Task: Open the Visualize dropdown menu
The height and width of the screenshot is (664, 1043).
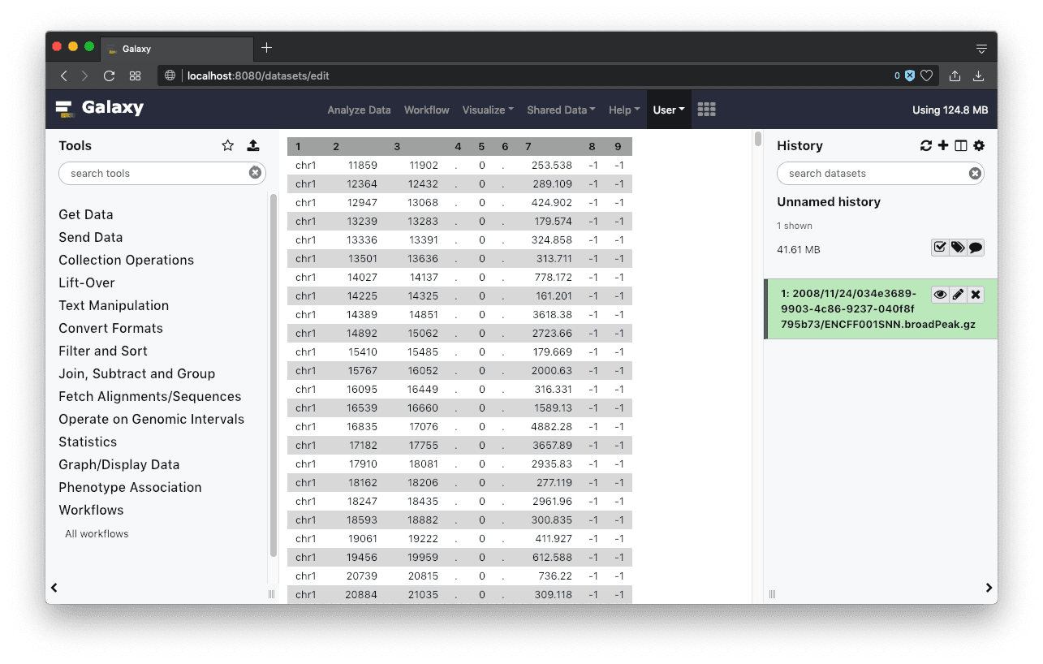Action: tap(488, 110)
